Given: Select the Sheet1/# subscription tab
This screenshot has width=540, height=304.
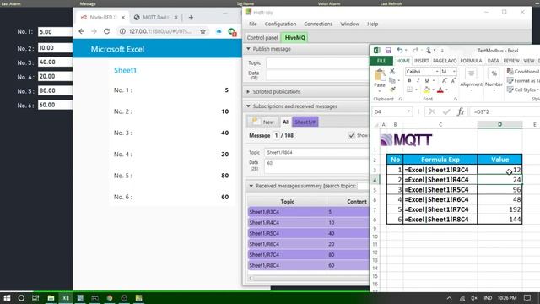Looking at the screenshot, I should pos(305,122).
